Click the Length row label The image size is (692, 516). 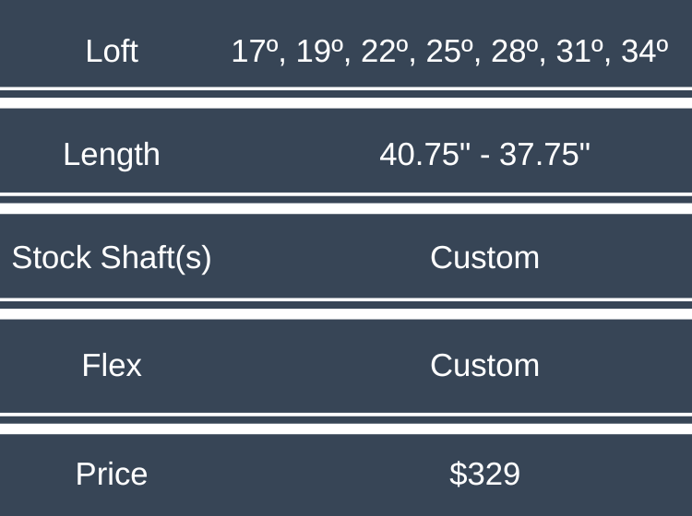pos(112,154)
